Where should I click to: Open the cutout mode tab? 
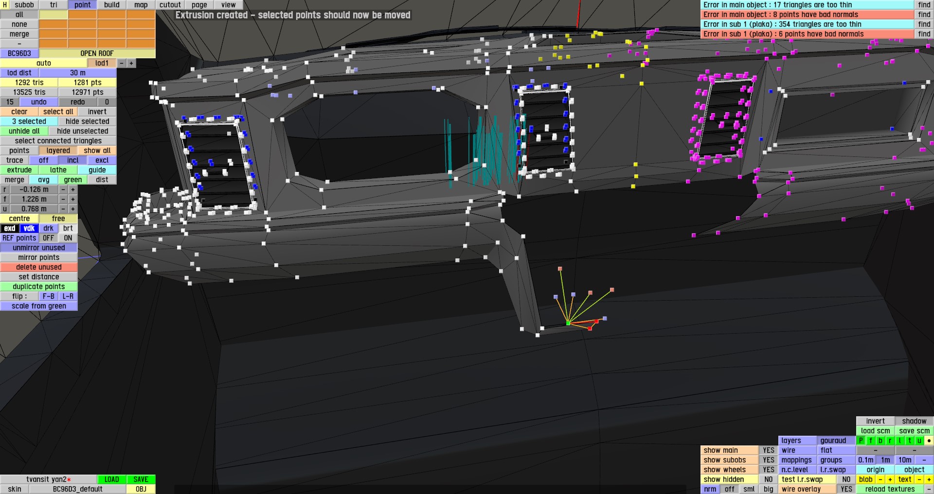(170, 5)
